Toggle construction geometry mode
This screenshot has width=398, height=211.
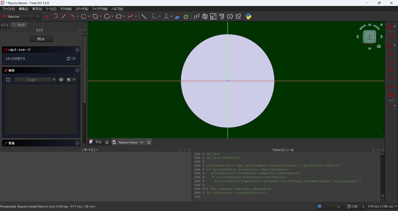[x=144, y=16]
